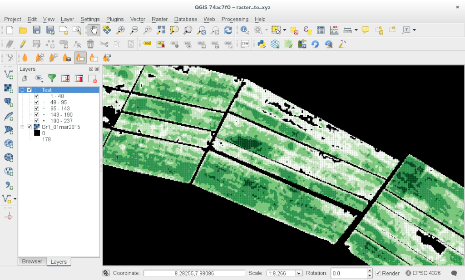Hide the Gr1_01mar2015 layer
The image size is (465, 280).
(x=29, y=127)
